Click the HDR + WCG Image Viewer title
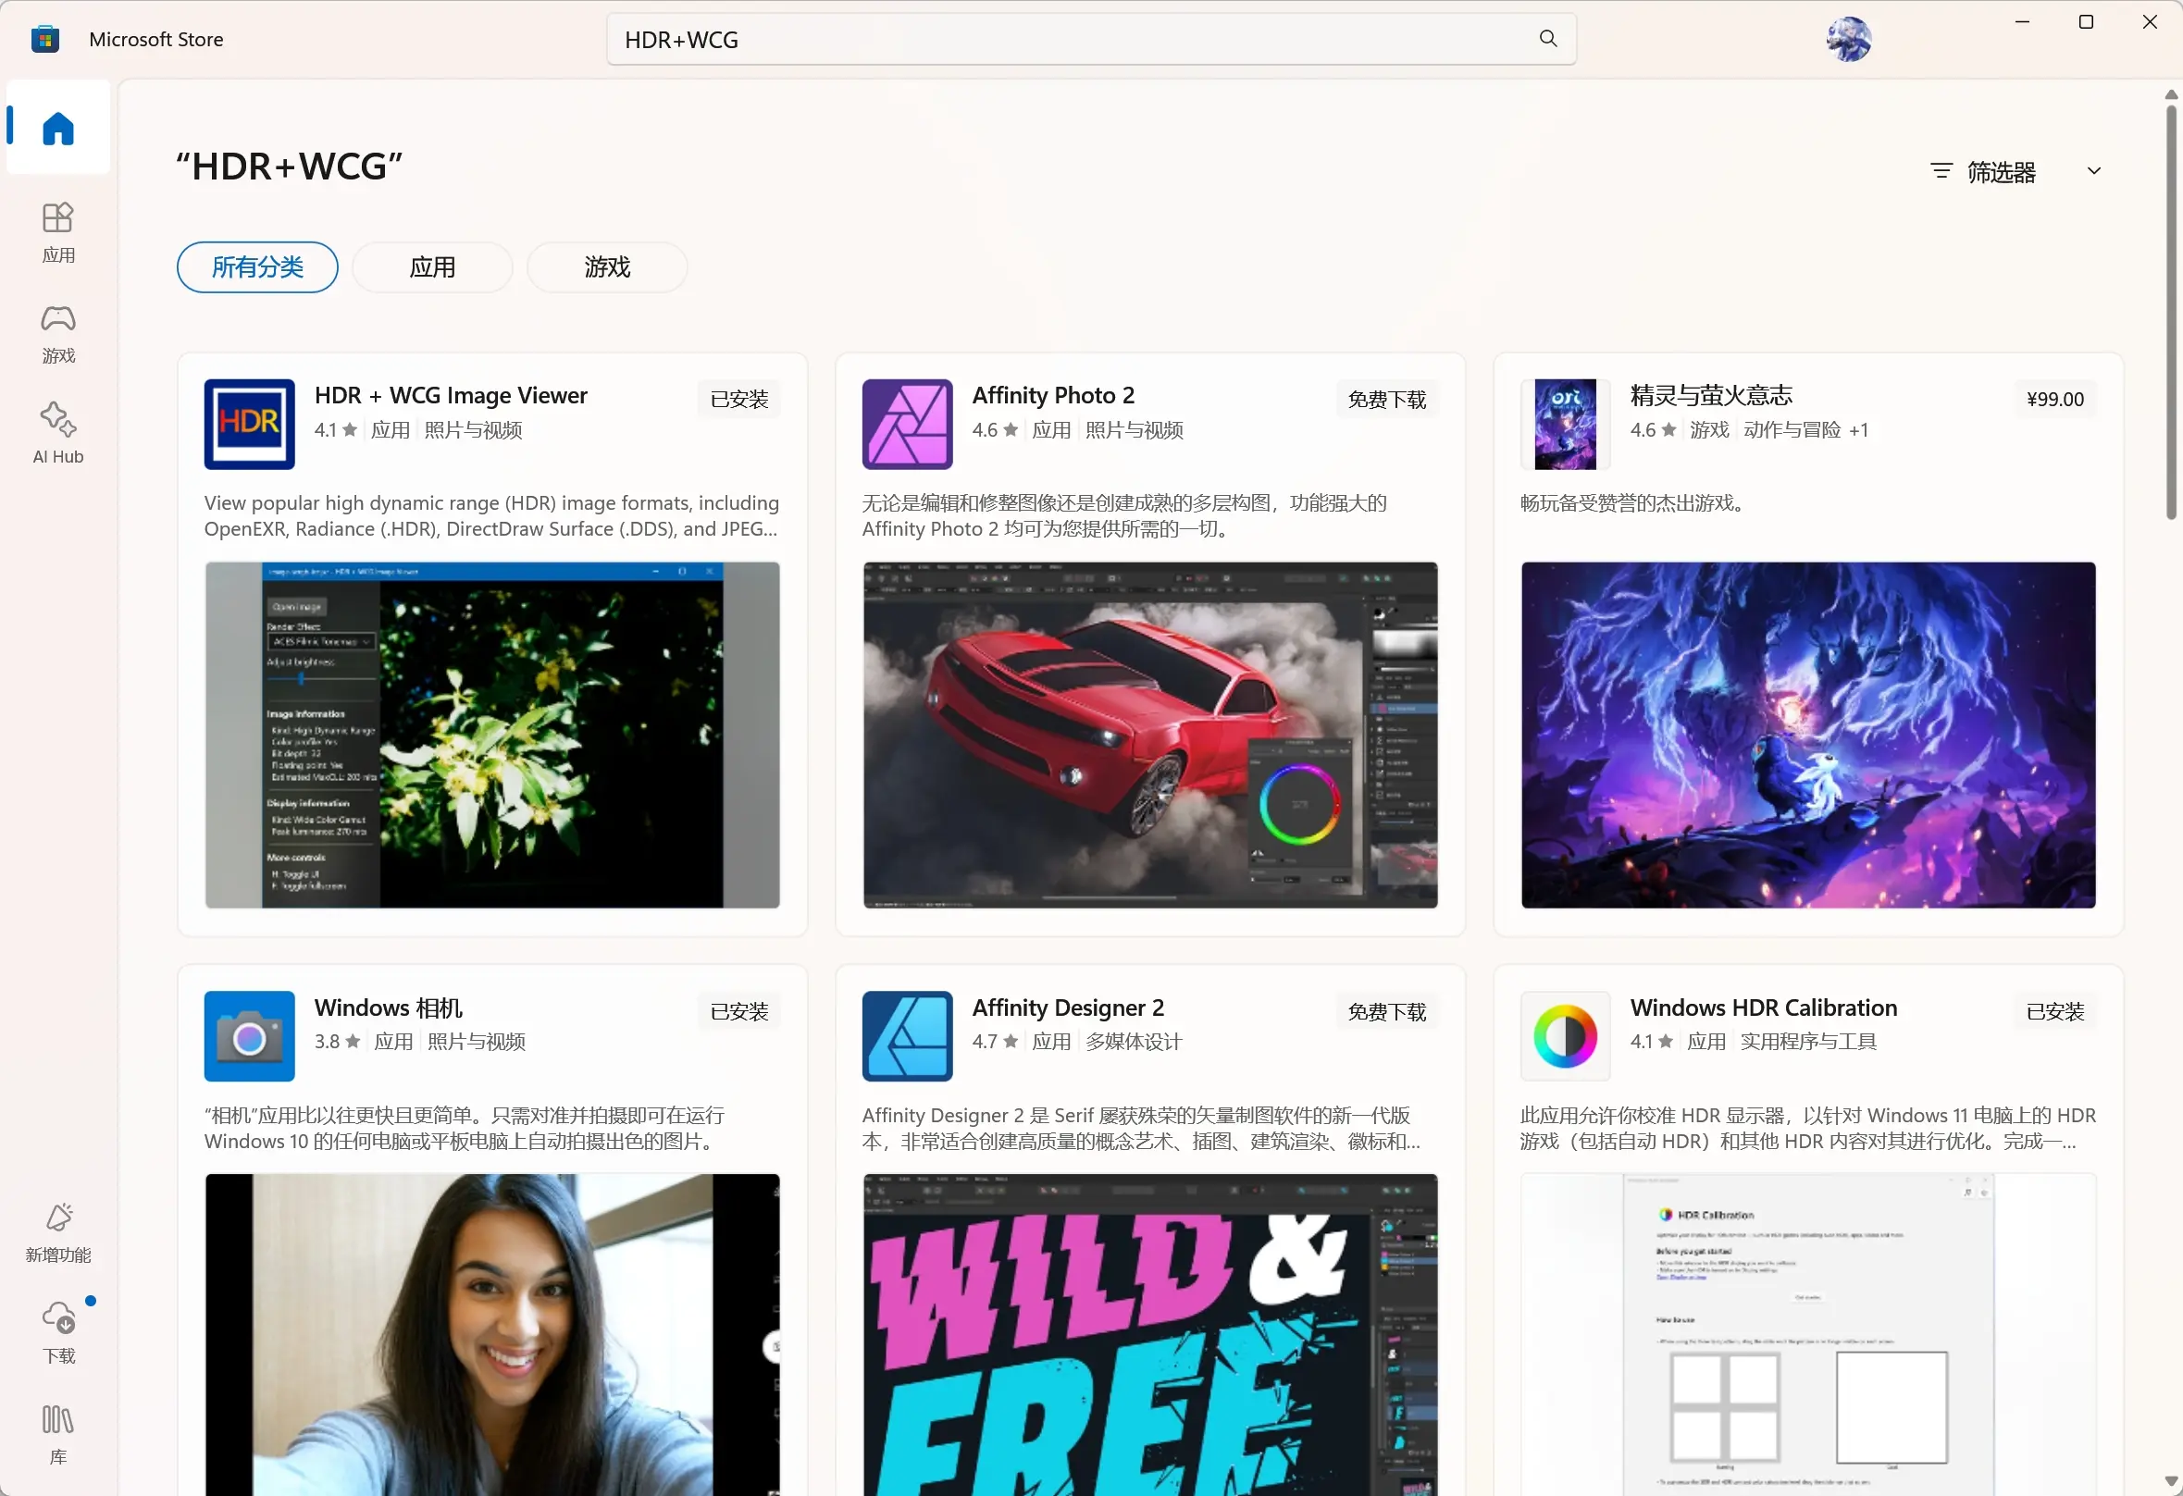 coord(451,395)
